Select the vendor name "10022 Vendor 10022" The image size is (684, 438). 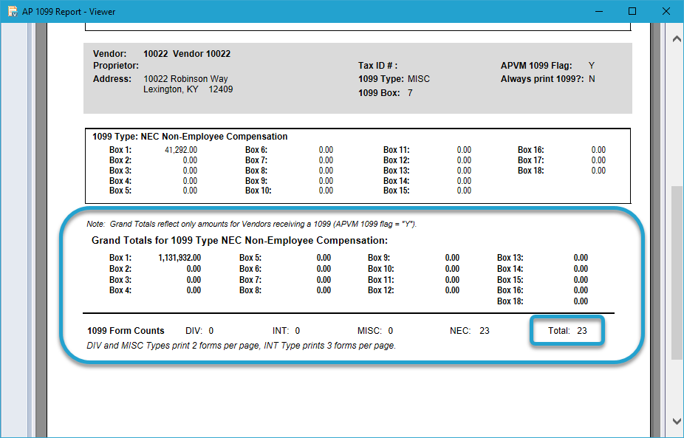point(187,54)
